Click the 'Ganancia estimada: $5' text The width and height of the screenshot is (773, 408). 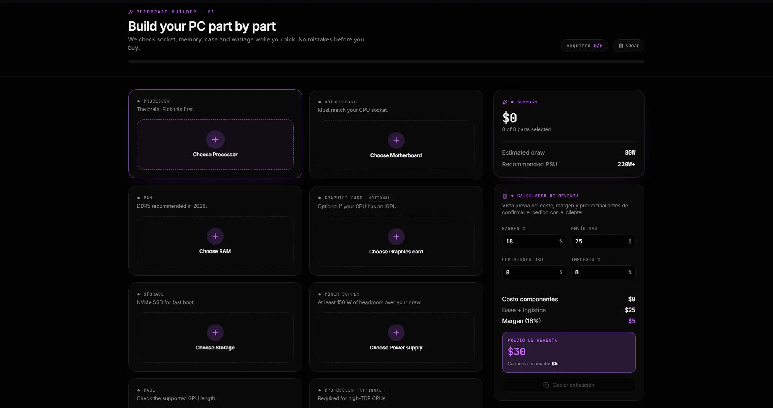tap(533, 364)
